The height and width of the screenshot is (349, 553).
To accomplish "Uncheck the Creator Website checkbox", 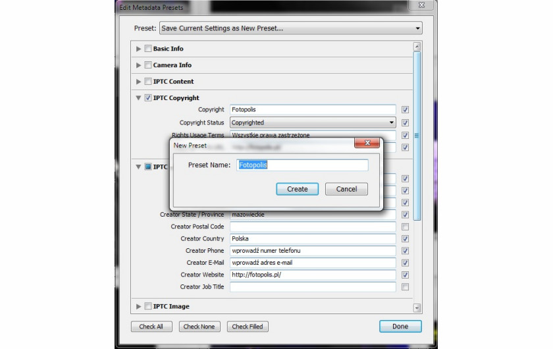I will click(406, 275).
